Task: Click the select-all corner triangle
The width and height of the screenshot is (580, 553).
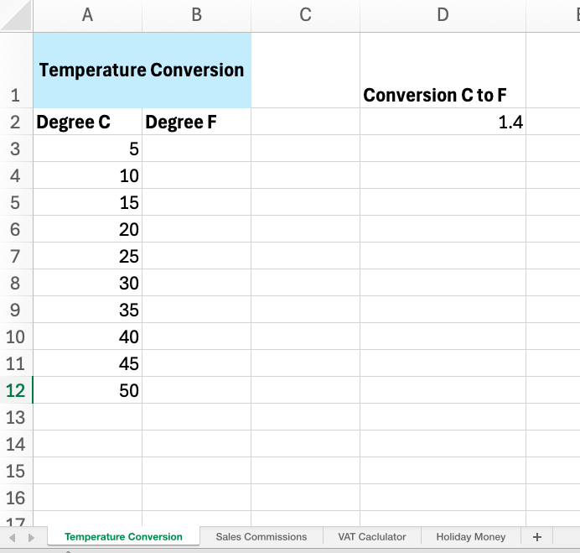Action: coord(17,14)
